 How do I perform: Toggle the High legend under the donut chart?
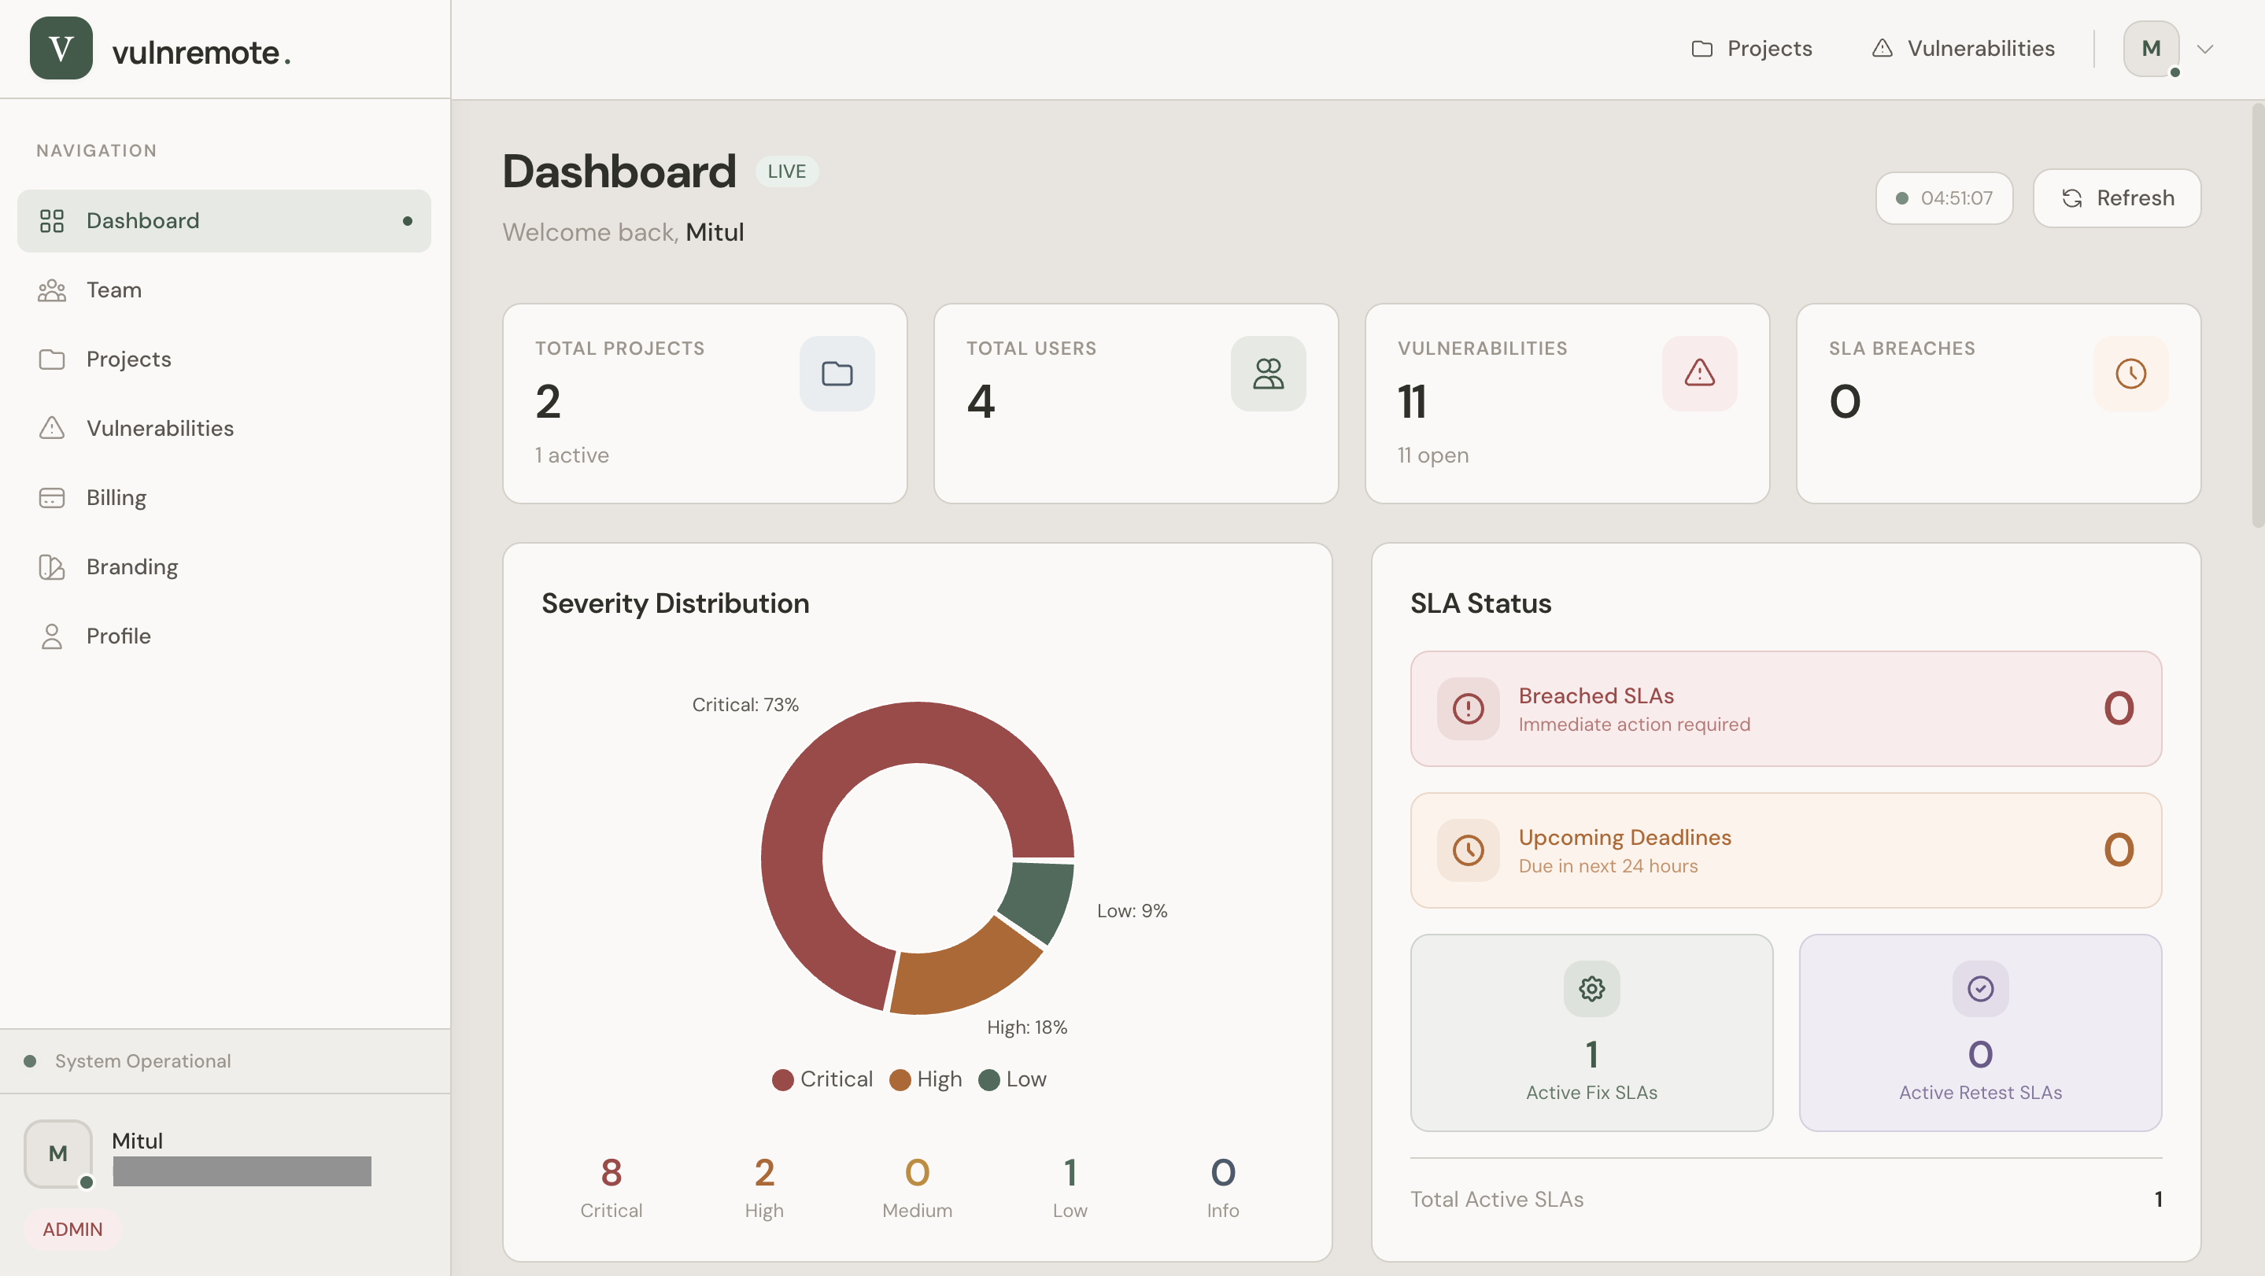pyautogui.click(x=924, y=1079)
